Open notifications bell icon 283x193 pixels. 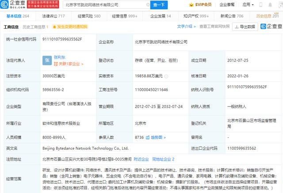tap(270, 5)
